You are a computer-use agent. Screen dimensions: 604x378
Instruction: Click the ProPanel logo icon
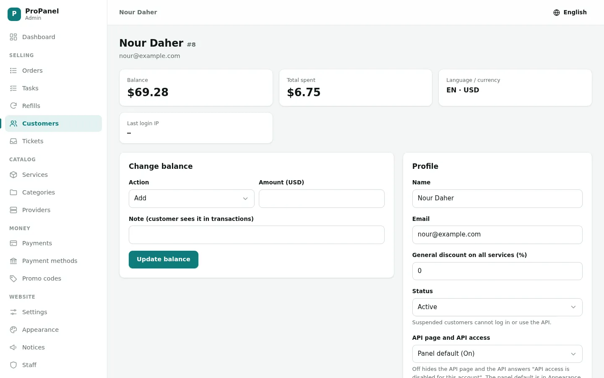[x=14, y=14]
